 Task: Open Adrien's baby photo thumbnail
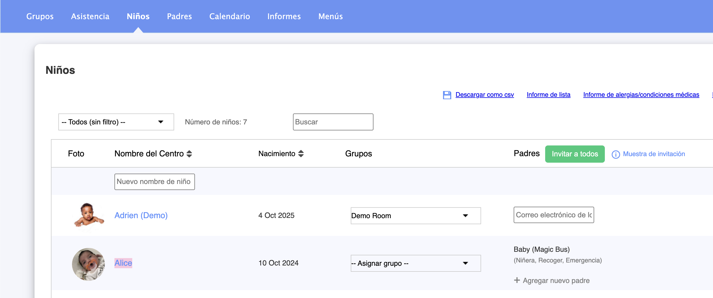[88, 215]
